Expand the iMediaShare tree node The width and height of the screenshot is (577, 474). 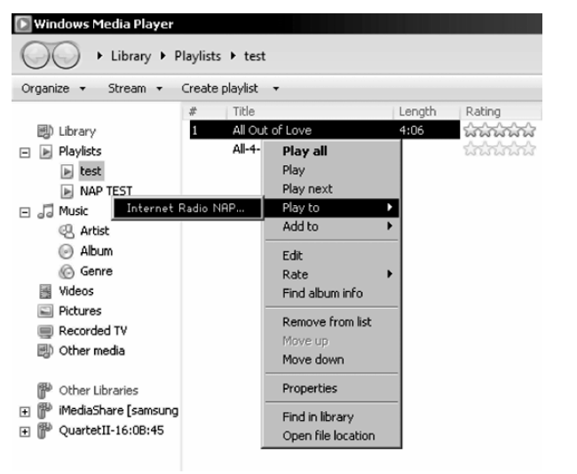point(25,412)
